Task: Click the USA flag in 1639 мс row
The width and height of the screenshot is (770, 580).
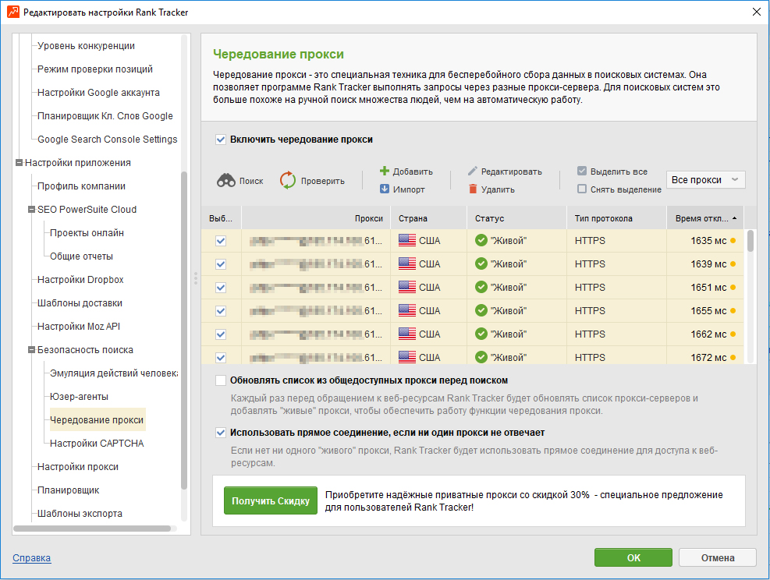Action: click(407, 264)
